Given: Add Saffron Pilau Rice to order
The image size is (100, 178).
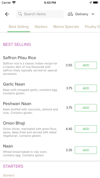Looking at the screenshot, I should click(86, 65).
